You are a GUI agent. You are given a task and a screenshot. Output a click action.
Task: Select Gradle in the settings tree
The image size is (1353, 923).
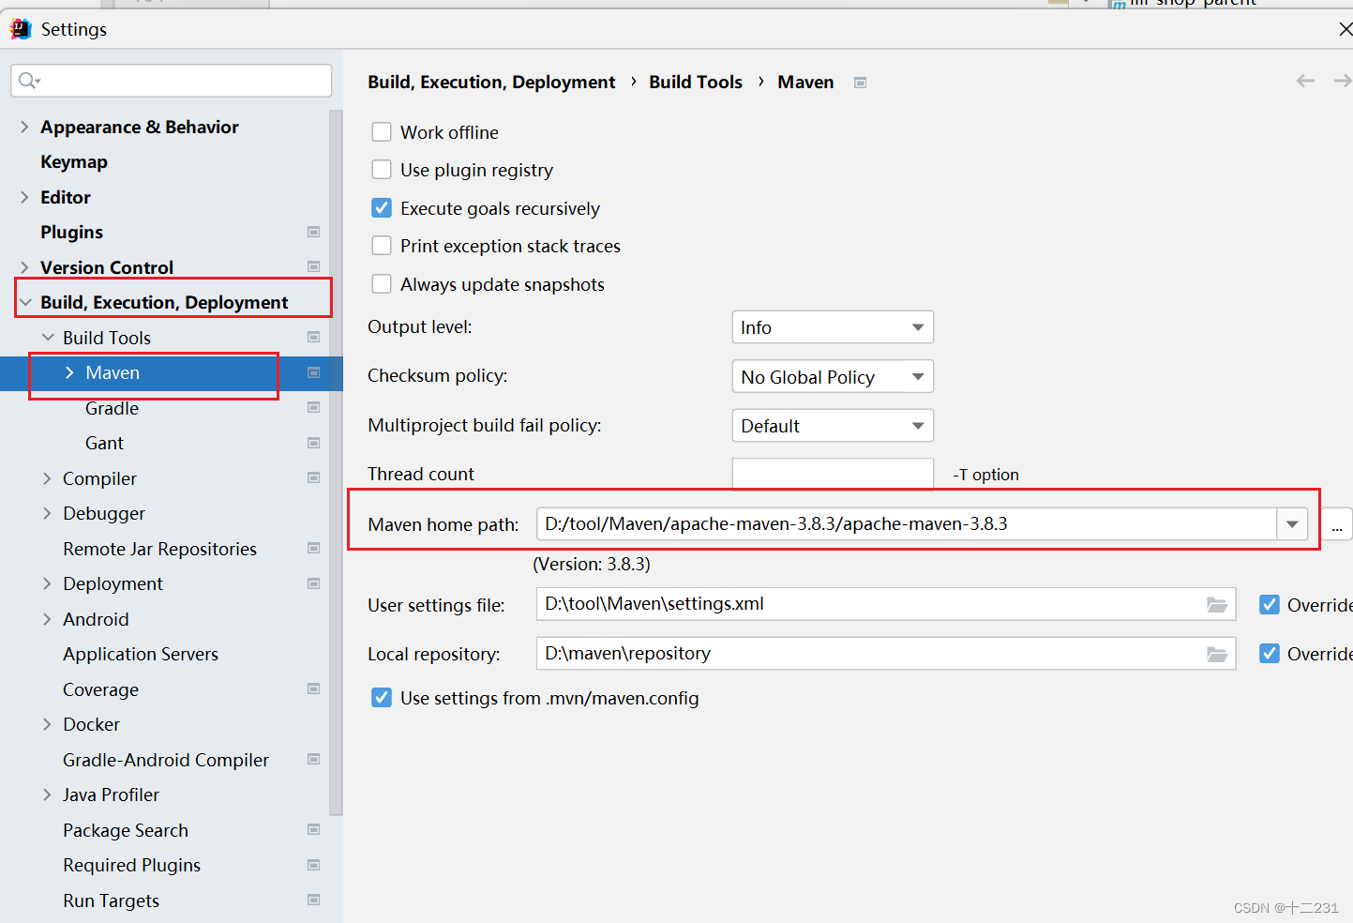pyautogui.click(x=112, y=407)
